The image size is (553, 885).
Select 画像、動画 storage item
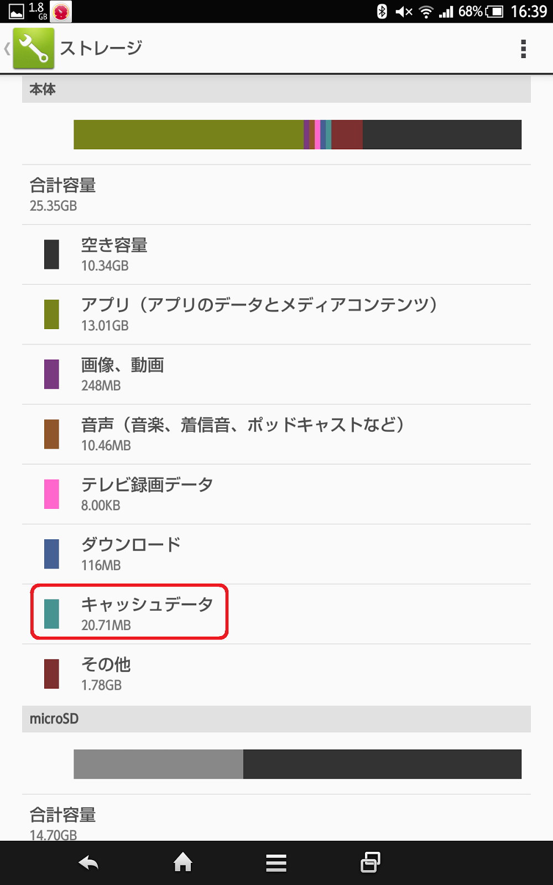point(123,374)
